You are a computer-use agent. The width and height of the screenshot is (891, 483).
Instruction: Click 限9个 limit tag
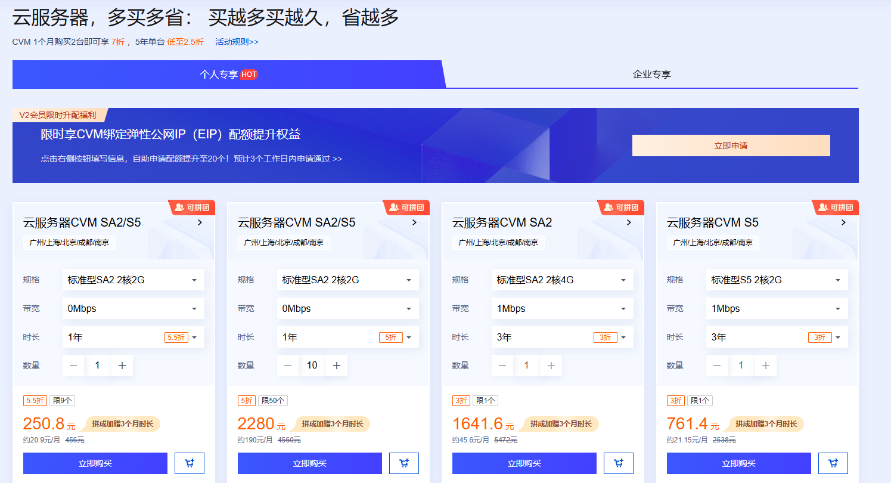pyautogui.click(x=62, y=401)
